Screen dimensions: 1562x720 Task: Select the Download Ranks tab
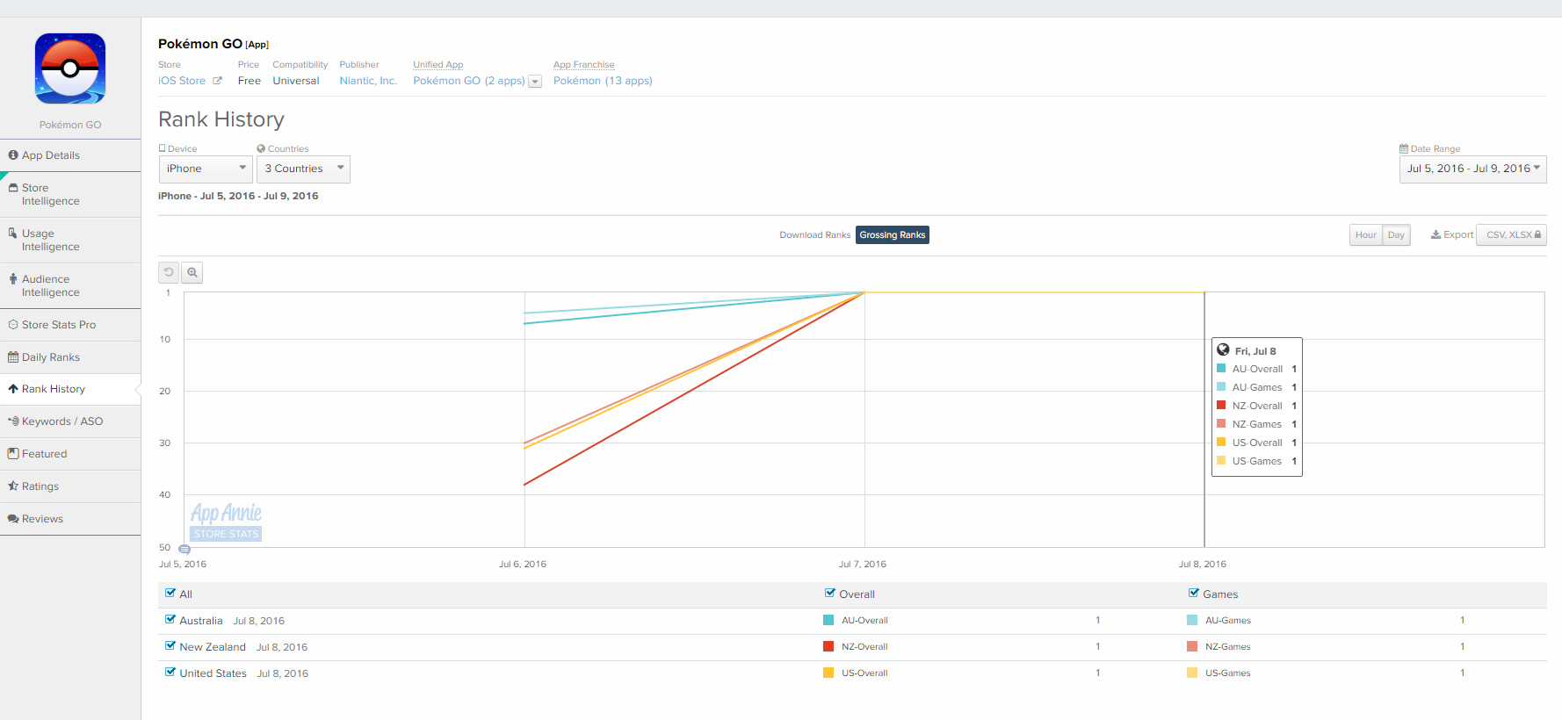point(814,234)
